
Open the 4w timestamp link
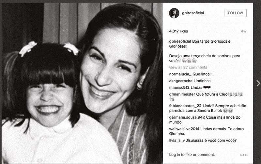tap(243, 31)
